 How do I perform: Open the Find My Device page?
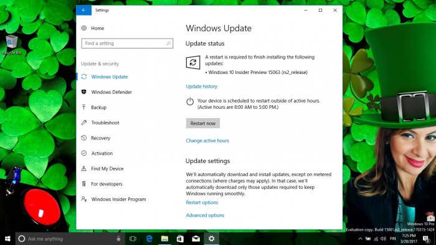coord(107,169)
